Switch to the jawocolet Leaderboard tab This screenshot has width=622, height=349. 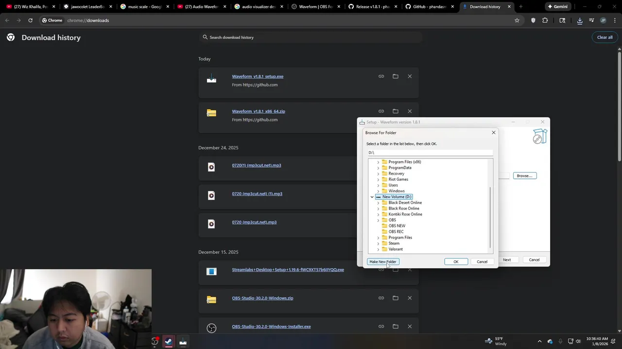tap(87, 7)
